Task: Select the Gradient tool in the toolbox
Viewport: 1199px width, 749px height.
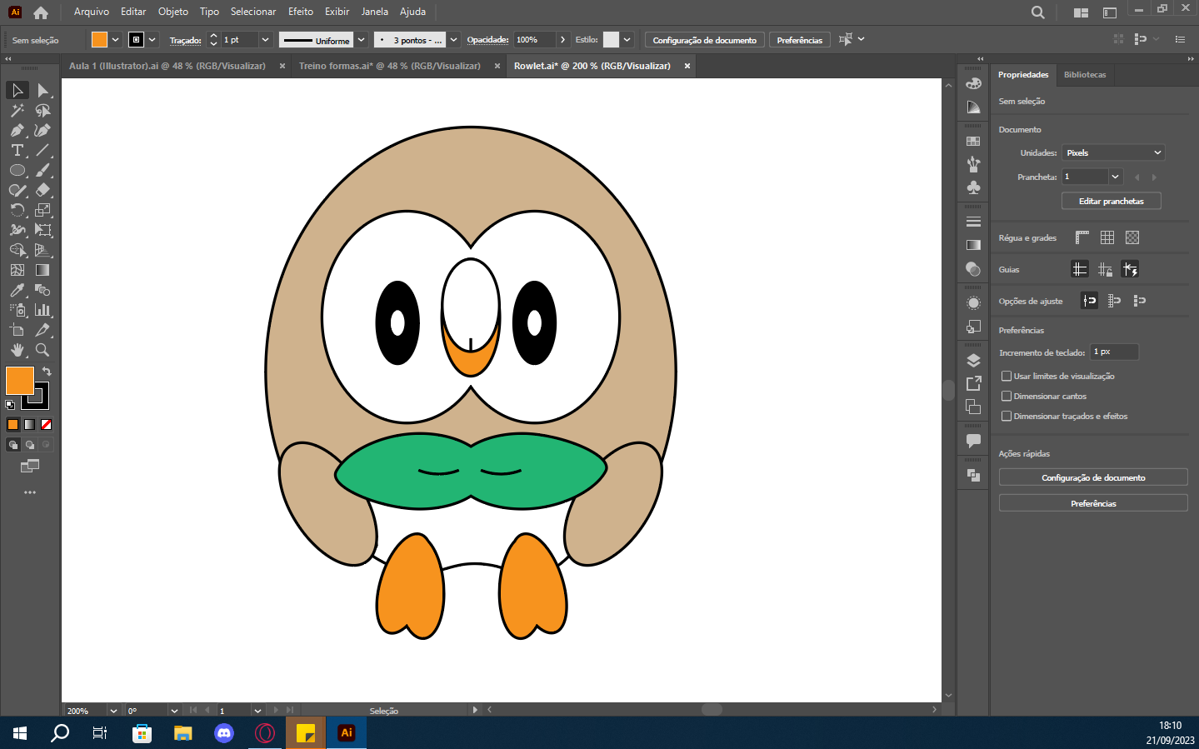Action: tap(42, 270)
